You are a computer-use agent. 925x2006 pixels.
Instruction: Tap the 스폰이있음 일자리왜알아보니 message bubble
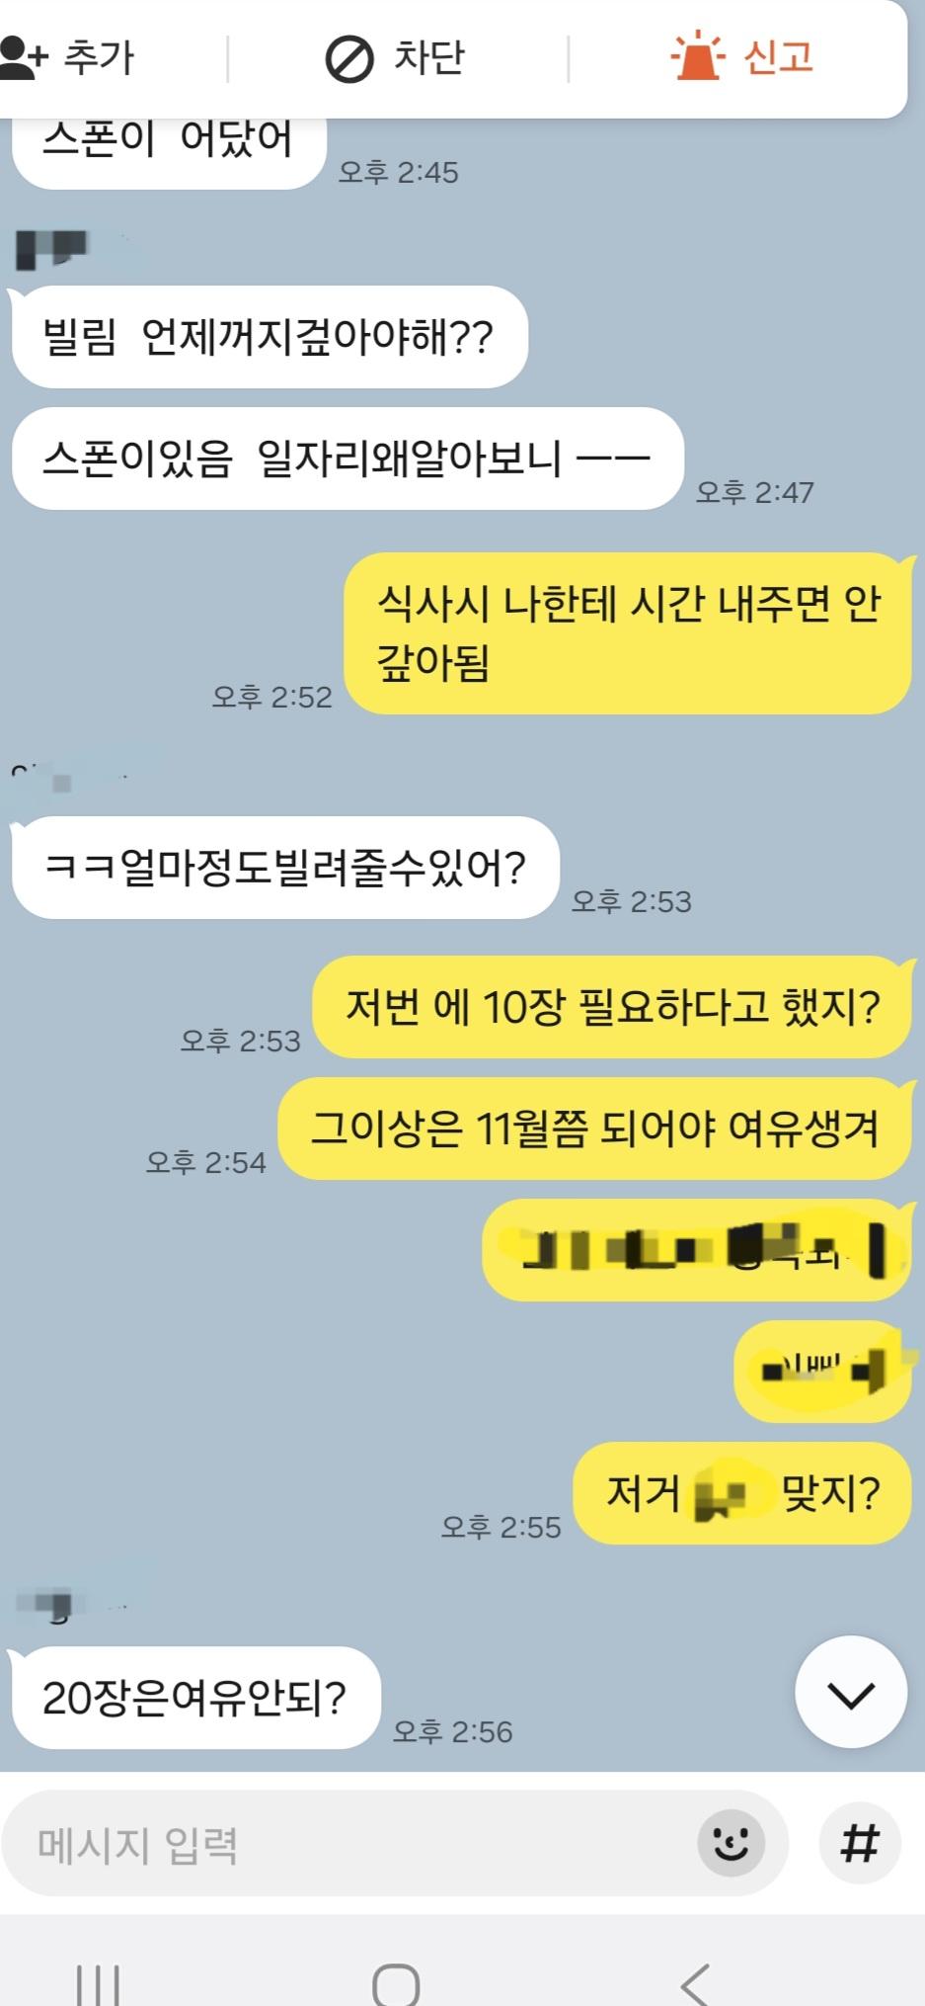(347, 459)
